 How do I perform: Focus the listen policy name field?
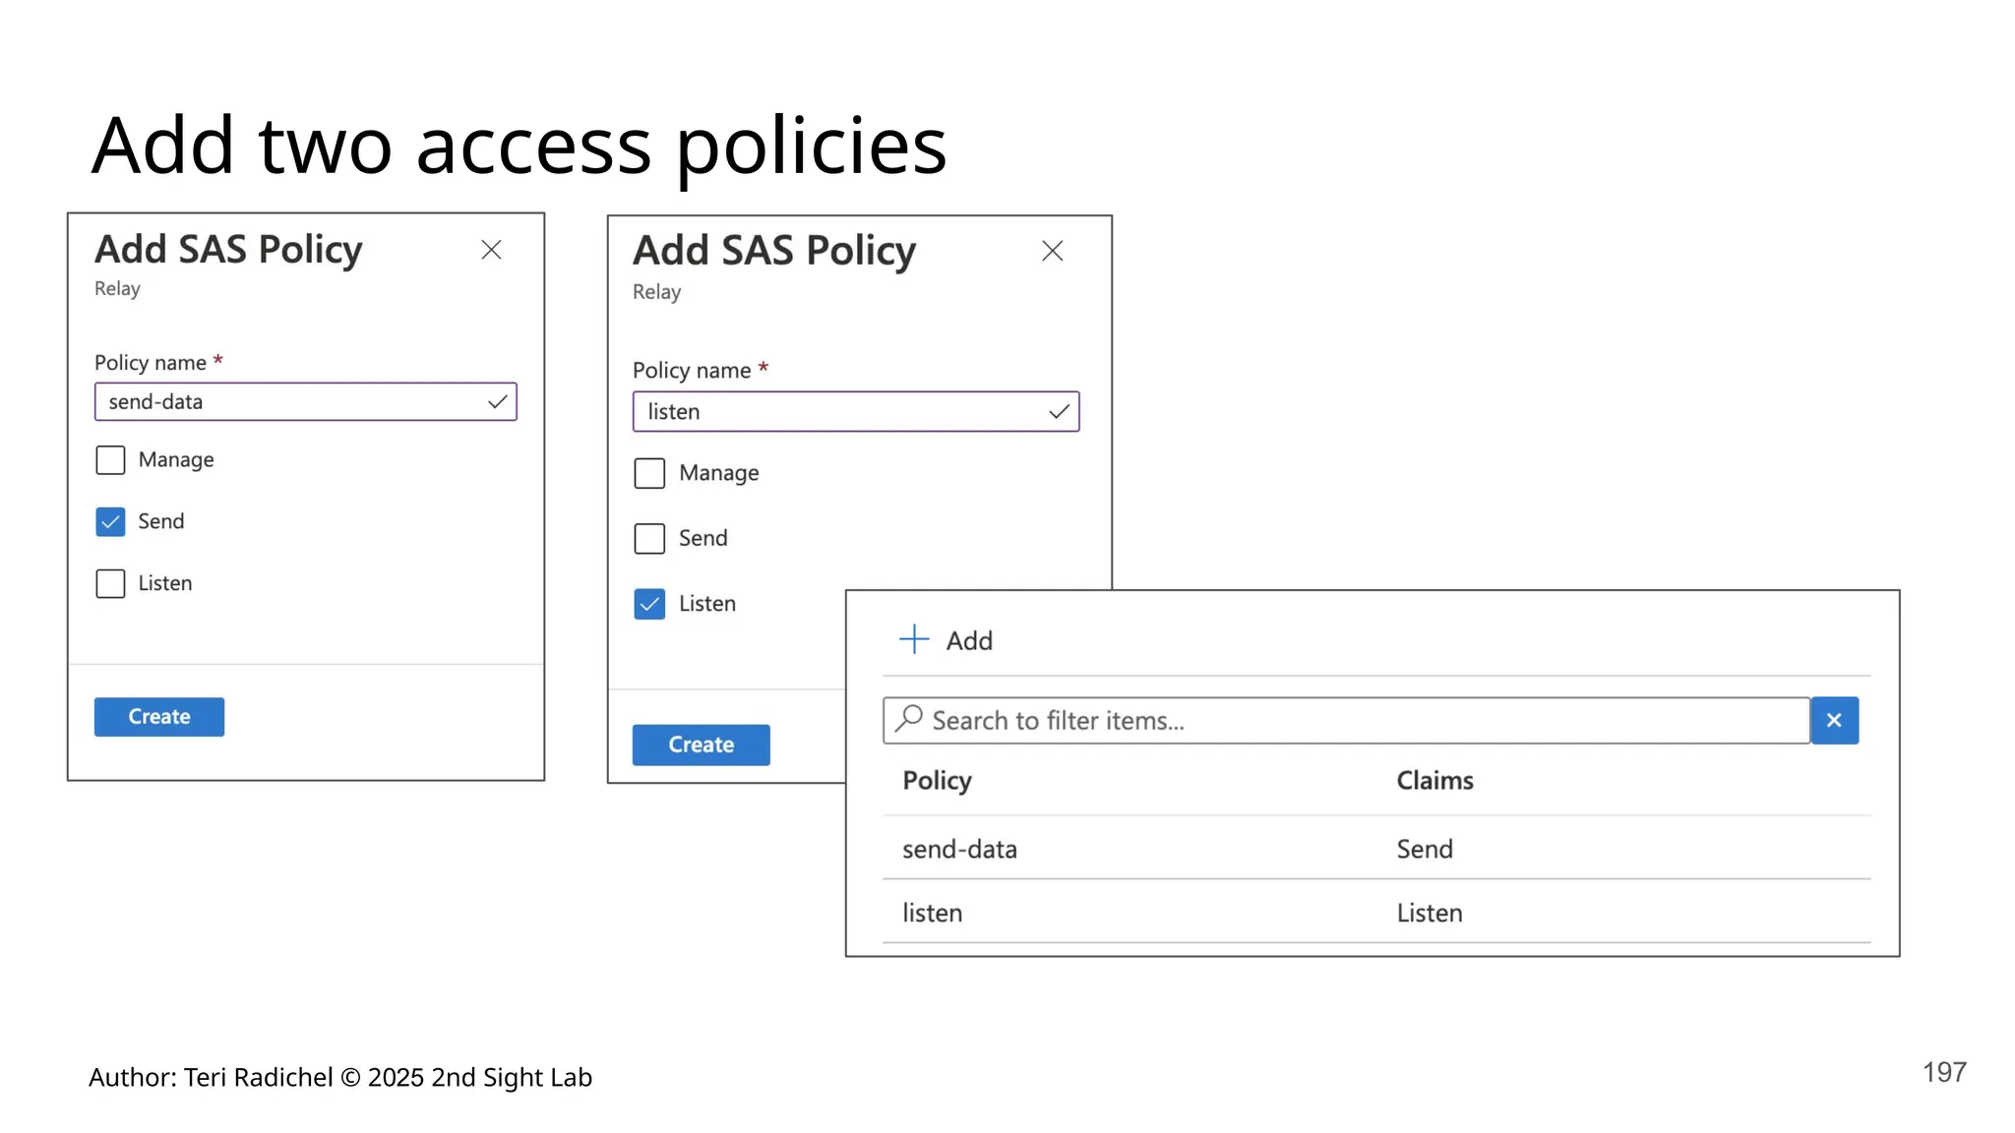pos(856,411)
